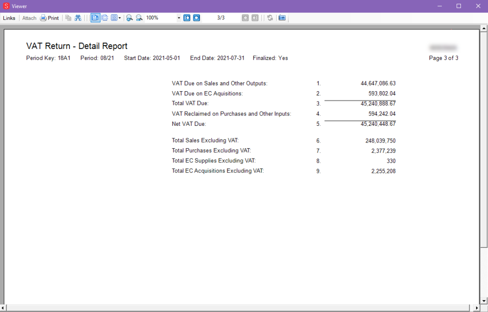Click the copy icon in the toolbar
488x312 pixels.
coord(68,18)
